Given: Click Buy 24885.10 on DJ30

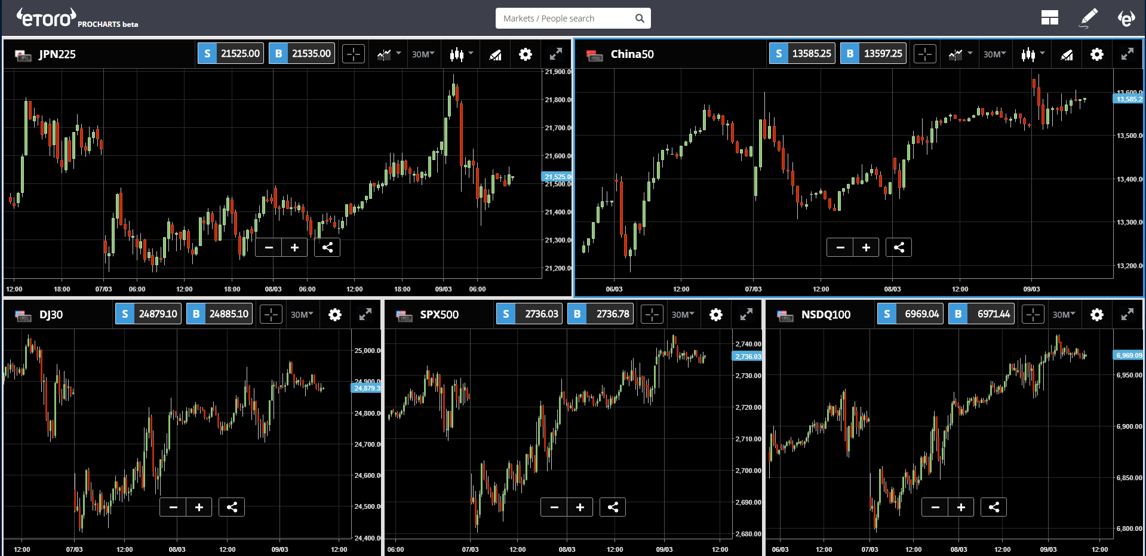Looking at the screenshot, I should (x=219, y=314).
